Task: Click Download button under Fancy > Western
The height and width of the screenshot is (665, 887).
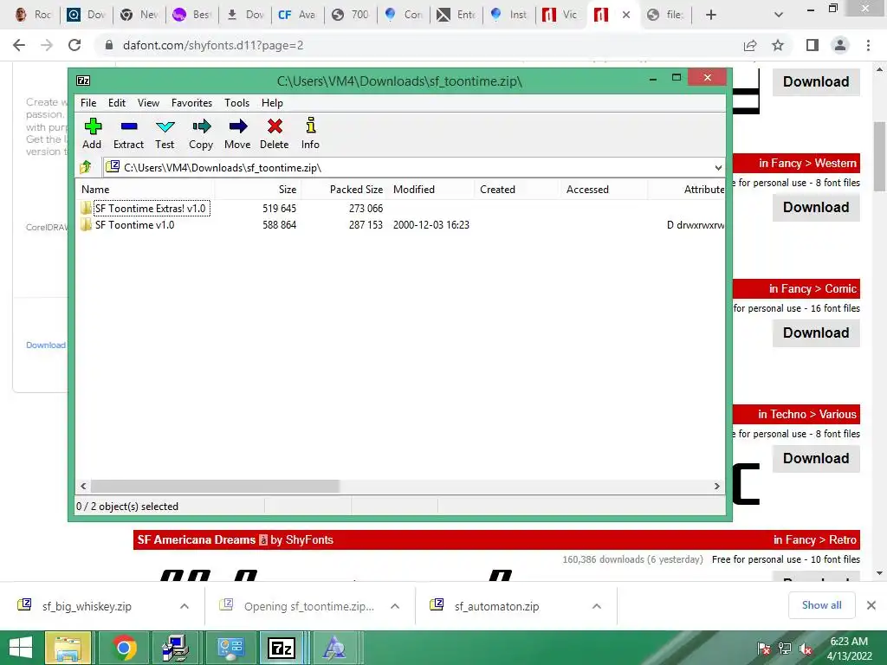Action: [x=816, y=207]
